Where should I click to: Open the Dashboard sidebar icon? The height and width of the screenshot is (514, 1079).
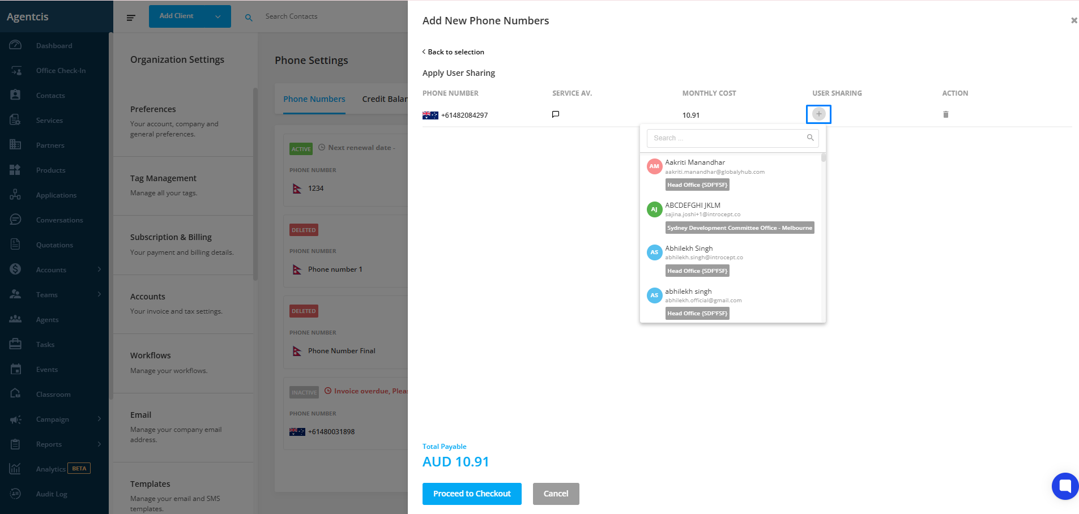coord(15,45)
